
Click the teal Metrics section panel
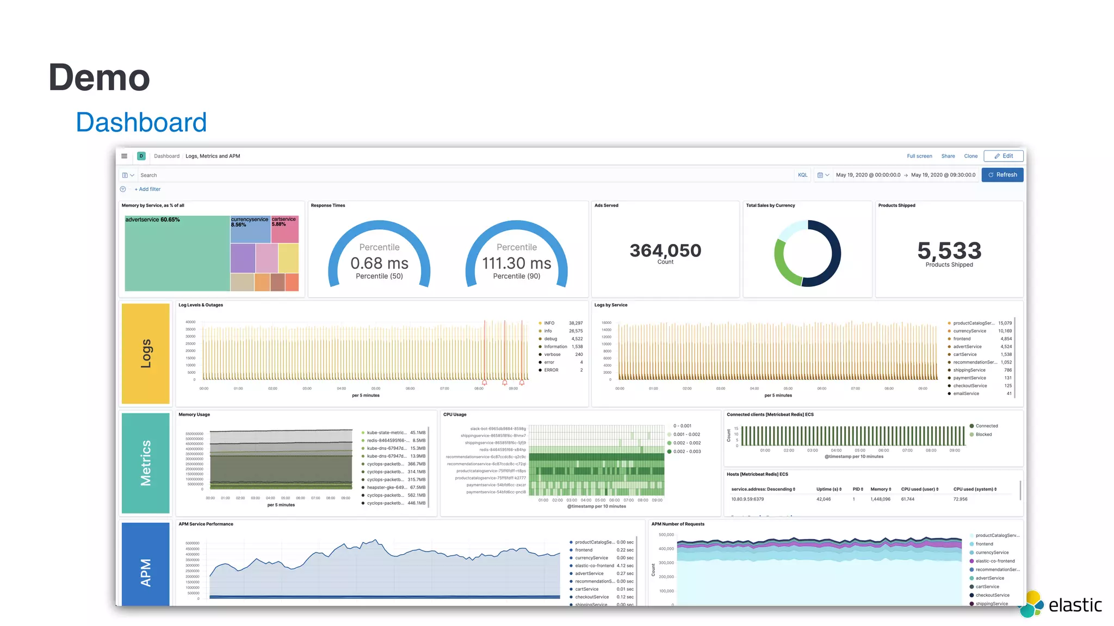click(x=146, y=463)
